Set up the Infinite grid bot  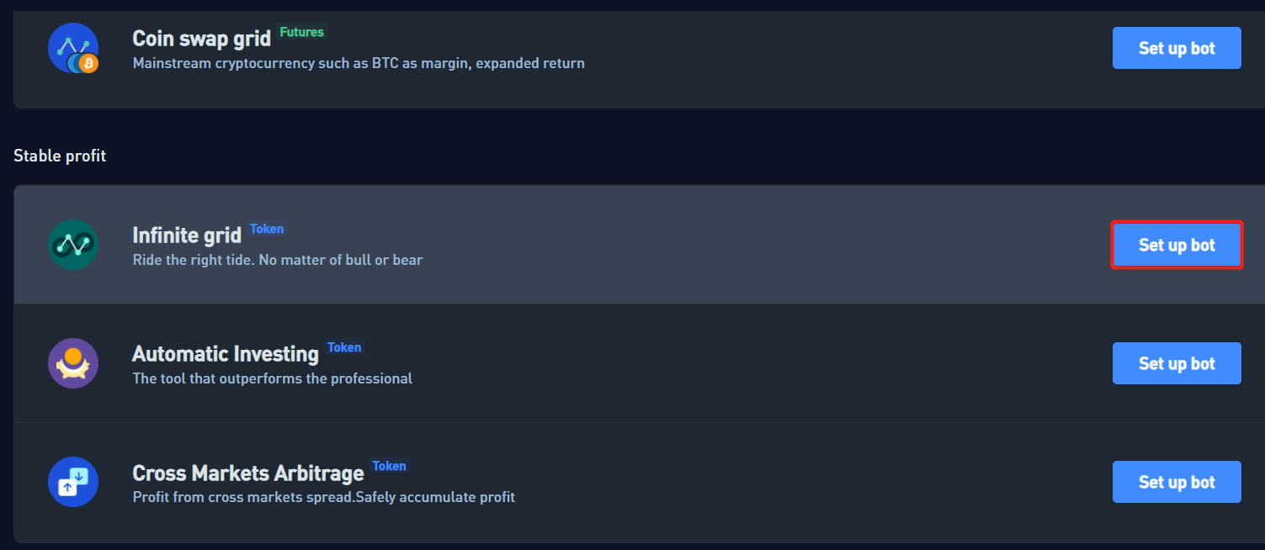[1177, 245]
